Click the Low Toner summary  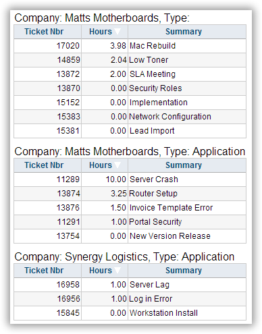click(149, 60)
